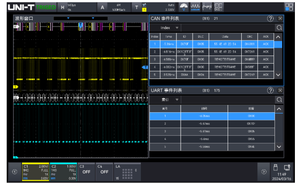299x183 pixels.
Task: Click the left arrow button in bottom bar
Action: (15, 172)
